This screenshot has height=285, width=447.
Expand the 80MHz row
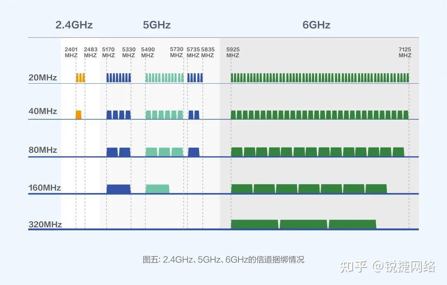coord(41,150)
